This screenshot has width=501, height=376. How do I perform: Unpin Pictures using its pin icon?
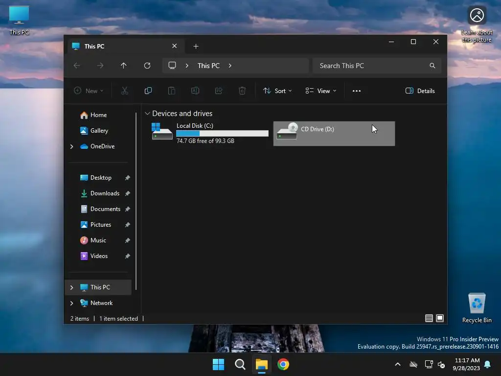tap(128, 225)
